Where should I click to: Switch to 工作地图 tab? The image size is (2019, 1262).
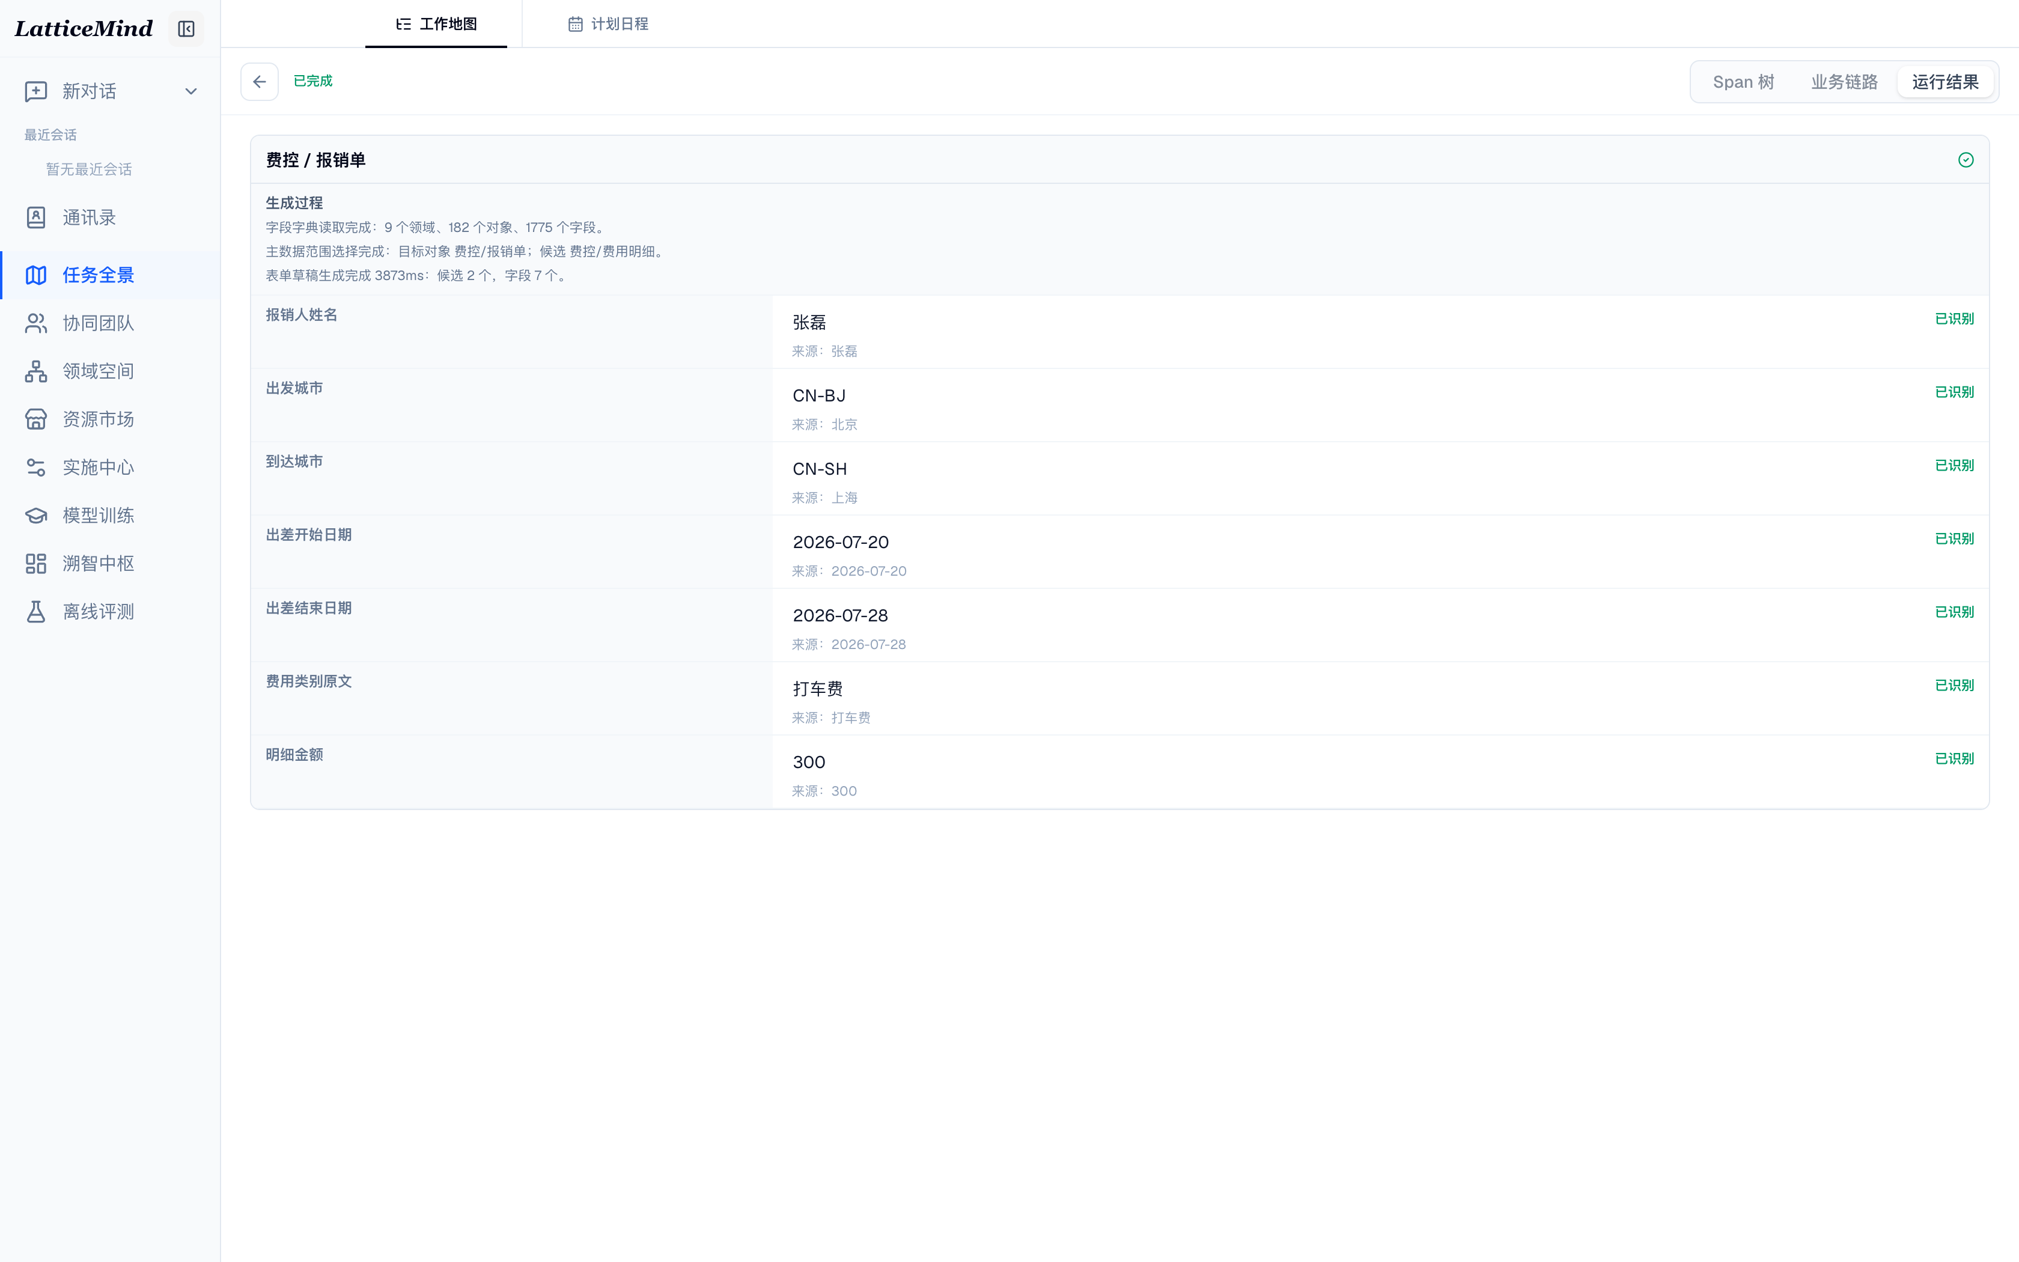436,24
